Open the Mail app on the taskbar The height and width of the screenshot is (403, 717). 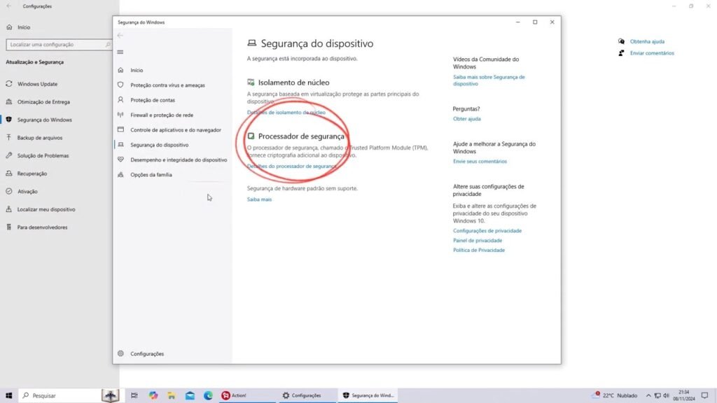point(190,396)
